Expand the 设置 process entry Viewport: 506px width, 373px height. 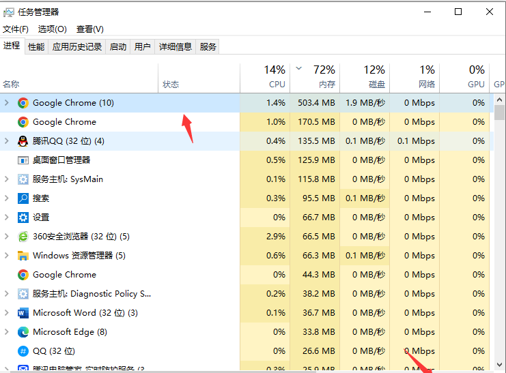[6, 218]
